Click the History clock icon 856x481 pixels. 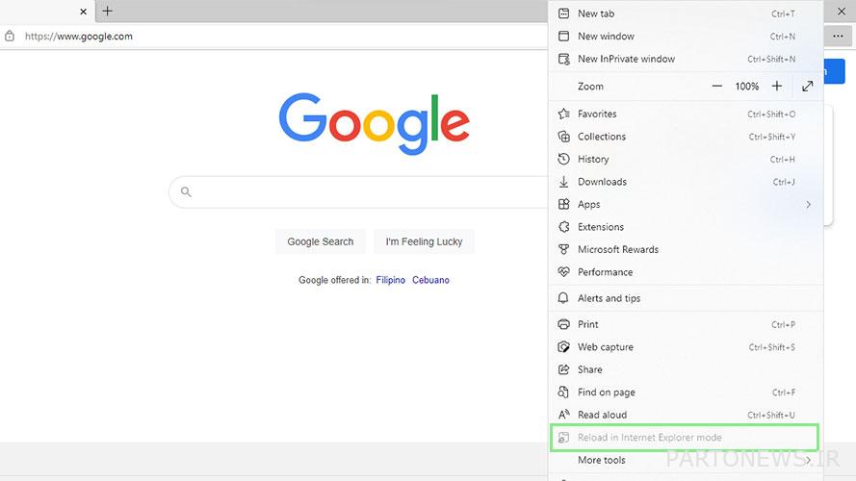tap(564, 159)
